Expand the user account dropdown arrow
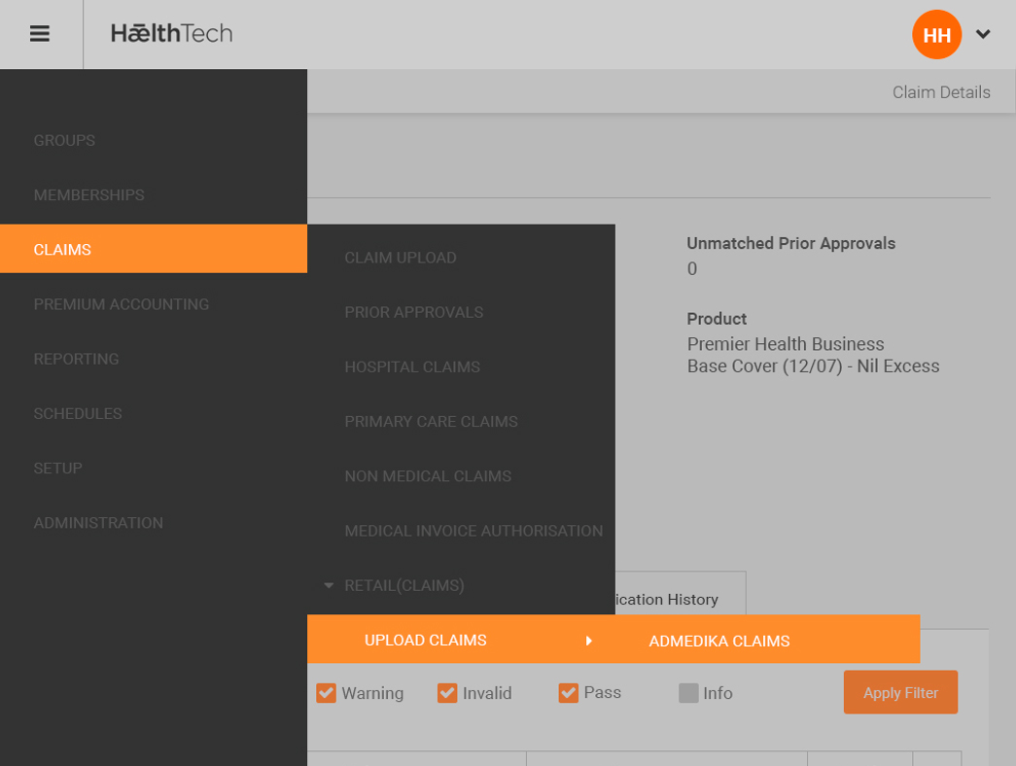Image resolution: width=1016 pixels, height=766 pixels. pyautogui.click(x=983, y=35)
